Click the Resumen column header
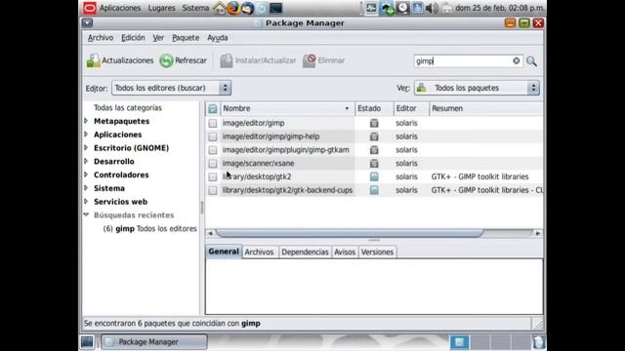Viewport: 625px width, 351px height. coord(486,108)
